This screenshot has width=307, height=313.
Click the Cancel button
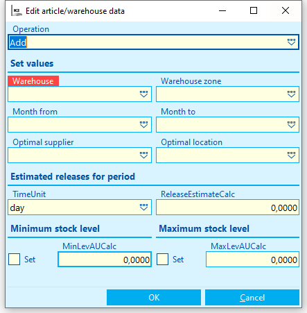click(252, 297)
